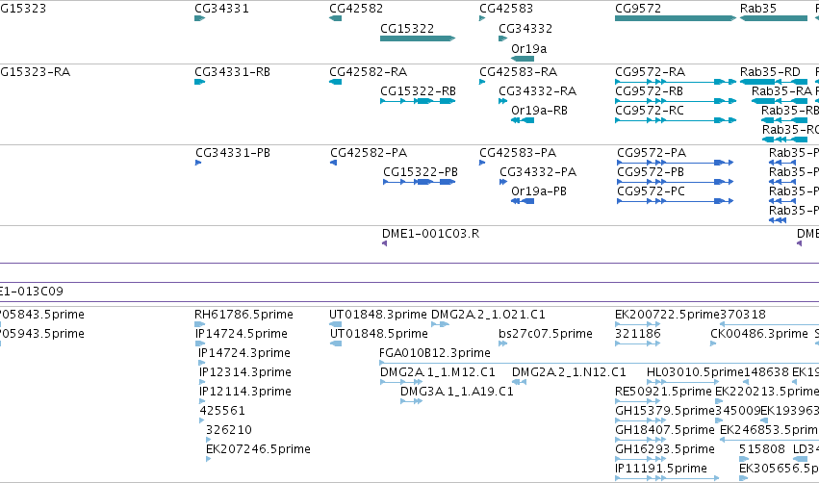Click the GH18407.5prime EST label
This screenshot has width=819, height=483.
coord(665,430)
